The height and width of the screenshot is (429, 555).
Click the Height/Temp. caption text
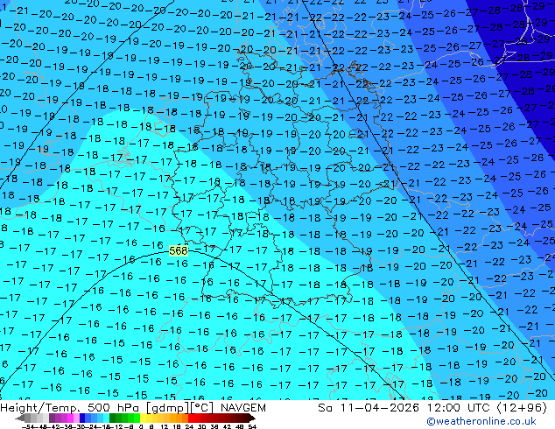(38, 408)
